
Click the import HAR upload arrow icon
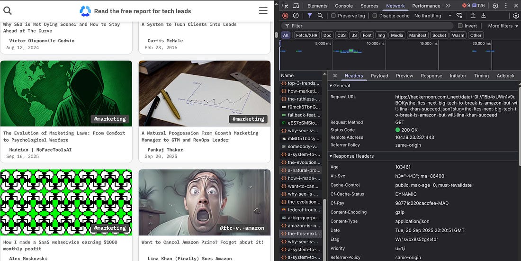tap(473, 16)
